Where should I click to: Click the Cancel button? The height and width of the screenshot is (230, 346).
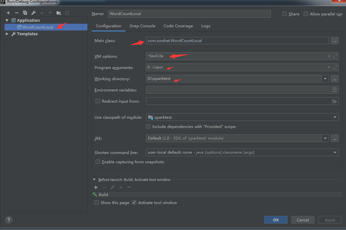click(303, 220)
